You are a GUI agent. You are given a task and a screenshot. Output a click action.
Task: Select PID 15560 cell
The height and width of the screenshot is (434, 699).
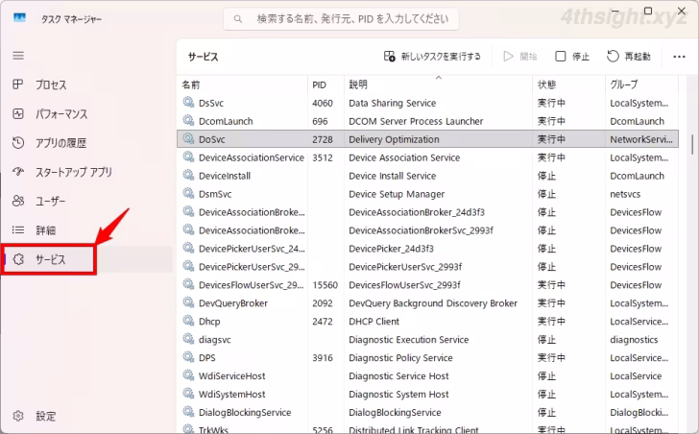325,285
